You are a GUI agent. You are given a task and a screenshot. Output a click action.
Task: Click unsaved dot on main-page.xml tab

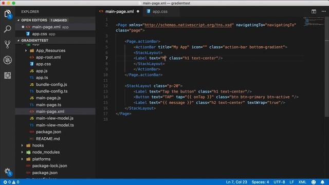click(x=138, y=11)
